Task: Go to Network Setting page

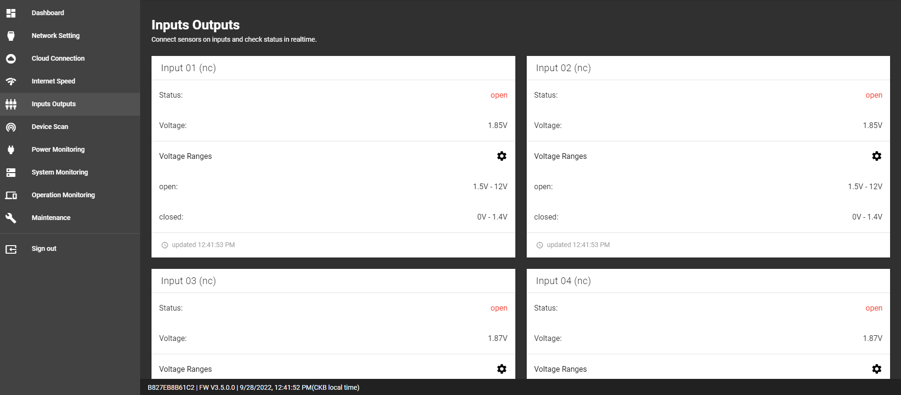Action: [x=70, y=36]
